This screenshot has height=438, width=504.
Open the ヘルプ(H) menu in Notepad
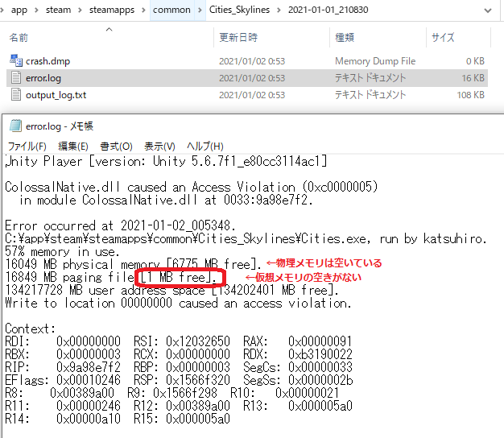pyautogui.click(x=205, y=147)
